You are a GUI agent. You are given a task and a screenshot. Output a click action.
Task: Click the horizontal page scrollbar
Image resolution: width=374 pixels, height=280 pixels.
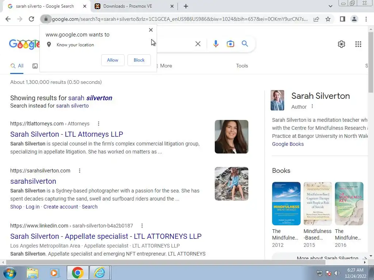(x=166, y=262)
